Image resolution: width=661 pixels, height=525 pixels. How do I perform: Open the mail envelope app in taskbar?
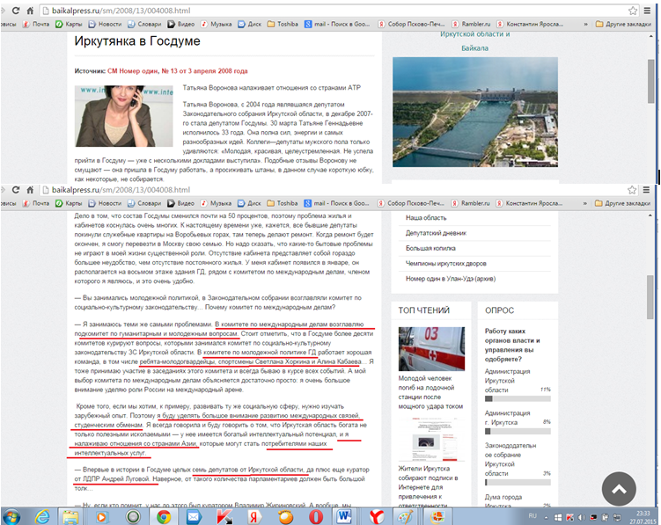[194, 516]
